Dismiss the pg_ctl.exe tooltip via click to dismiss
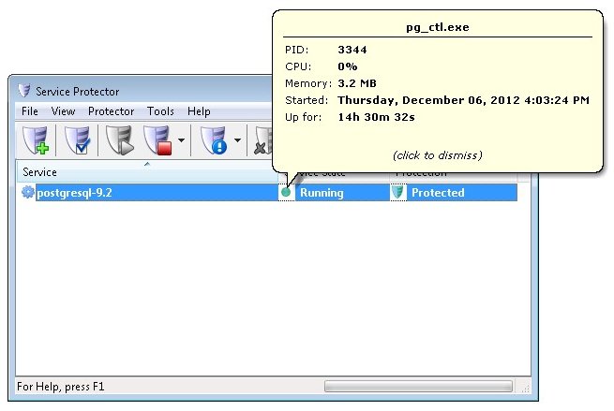 tap(438, 155)
